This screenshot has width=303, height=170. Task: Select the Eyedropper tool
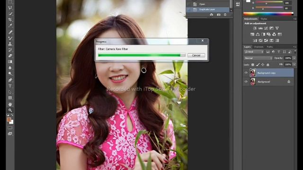[10, 25]
